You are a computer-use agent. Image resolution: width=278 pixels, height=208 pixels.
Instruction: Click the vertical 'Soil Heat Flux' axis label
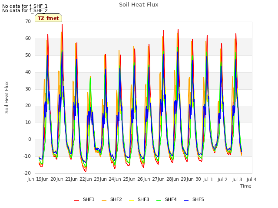coord(7,97)
